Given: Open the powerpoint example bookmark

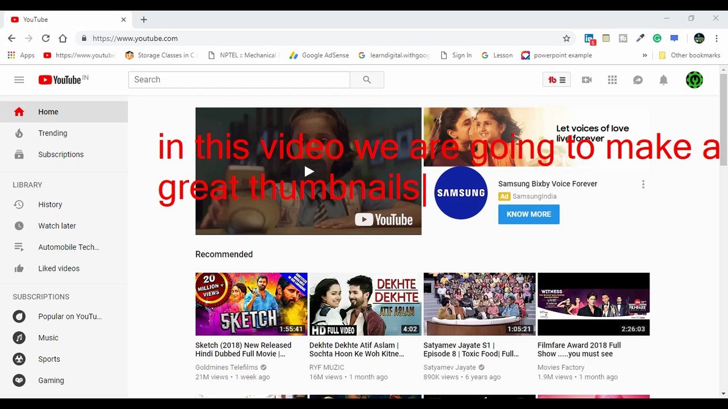Looking at the screenshot, I should tap(557, 55).
